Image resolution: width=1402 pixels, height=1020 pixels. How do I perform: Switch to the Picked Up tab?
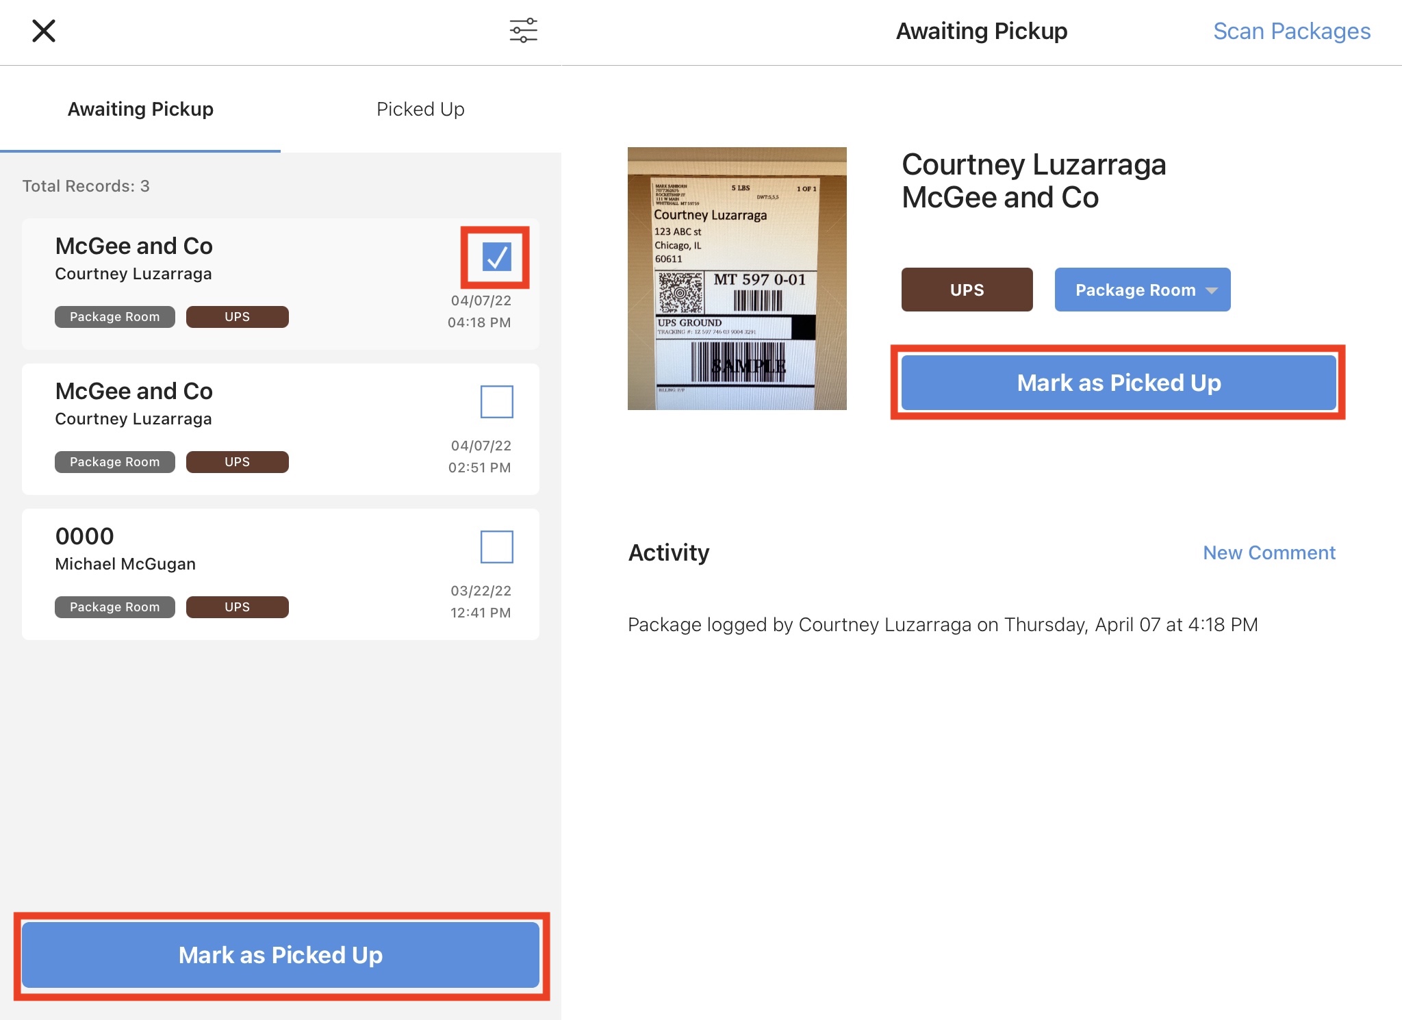[420, 109]
